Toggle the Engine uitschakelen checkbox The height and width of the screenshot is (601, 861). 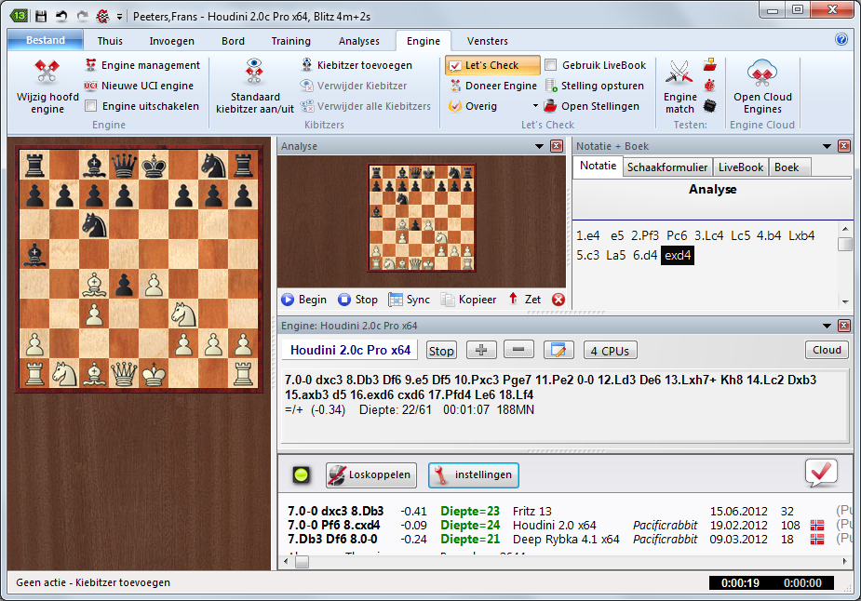tap(91, 106)
